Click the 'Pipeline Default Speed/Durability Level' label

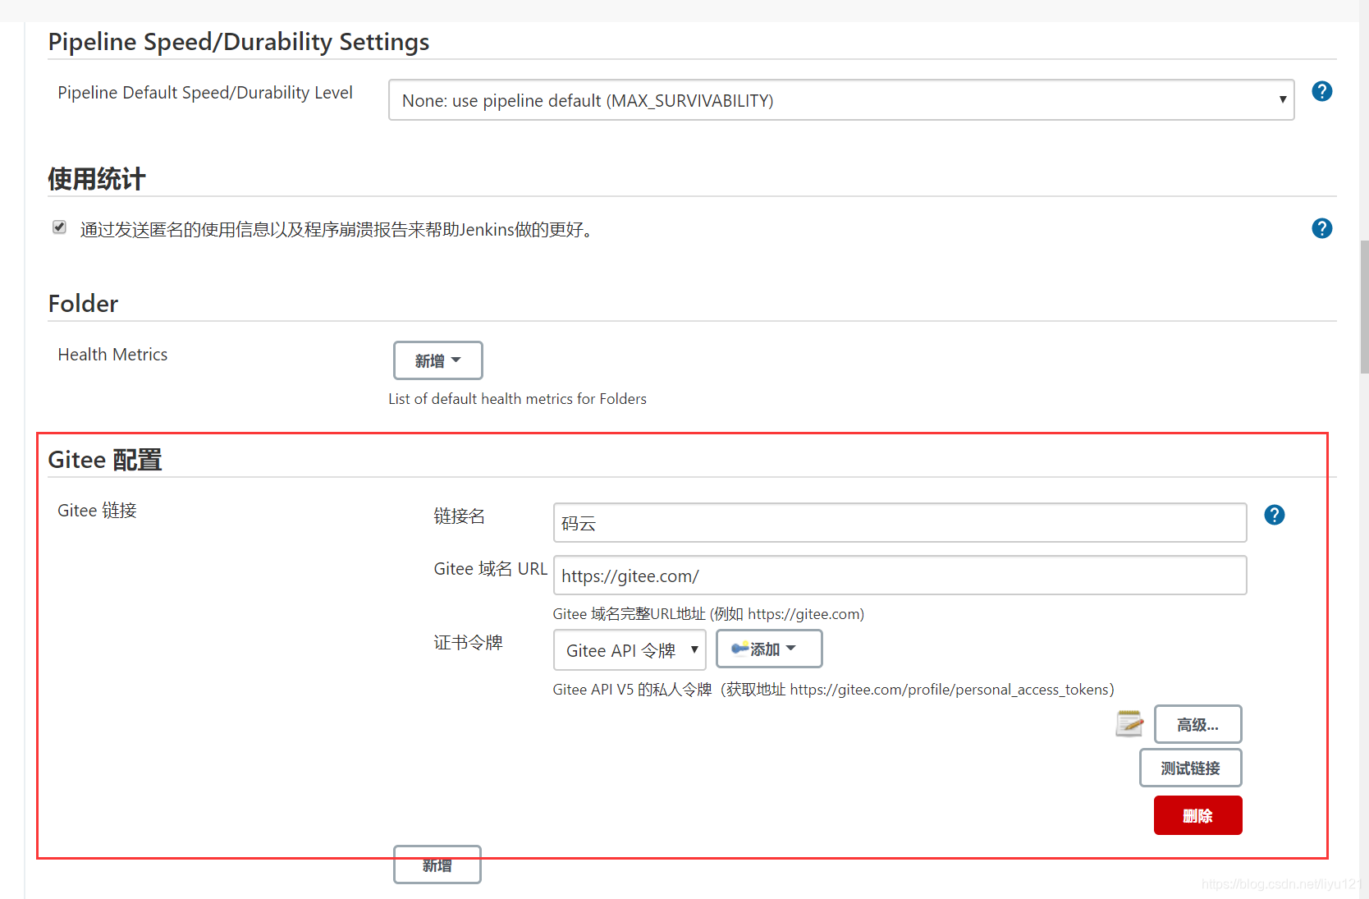coord(205,93)
